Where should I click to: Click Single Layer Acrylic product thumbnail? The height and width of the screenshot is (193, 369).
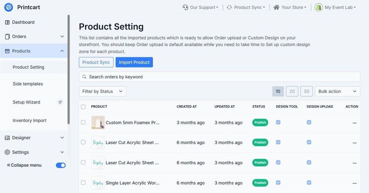tap(98, 183)
